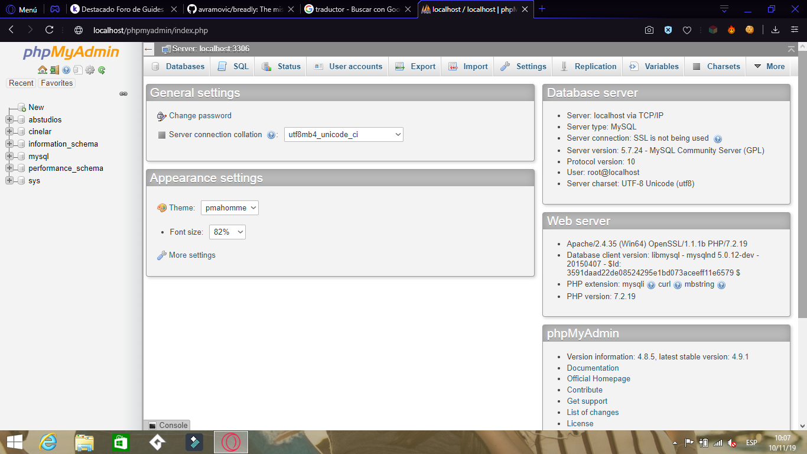This screenshot has height=454, width=807.
Task: Click the help icon beside connection collation
Action: (x=271, y=135)
